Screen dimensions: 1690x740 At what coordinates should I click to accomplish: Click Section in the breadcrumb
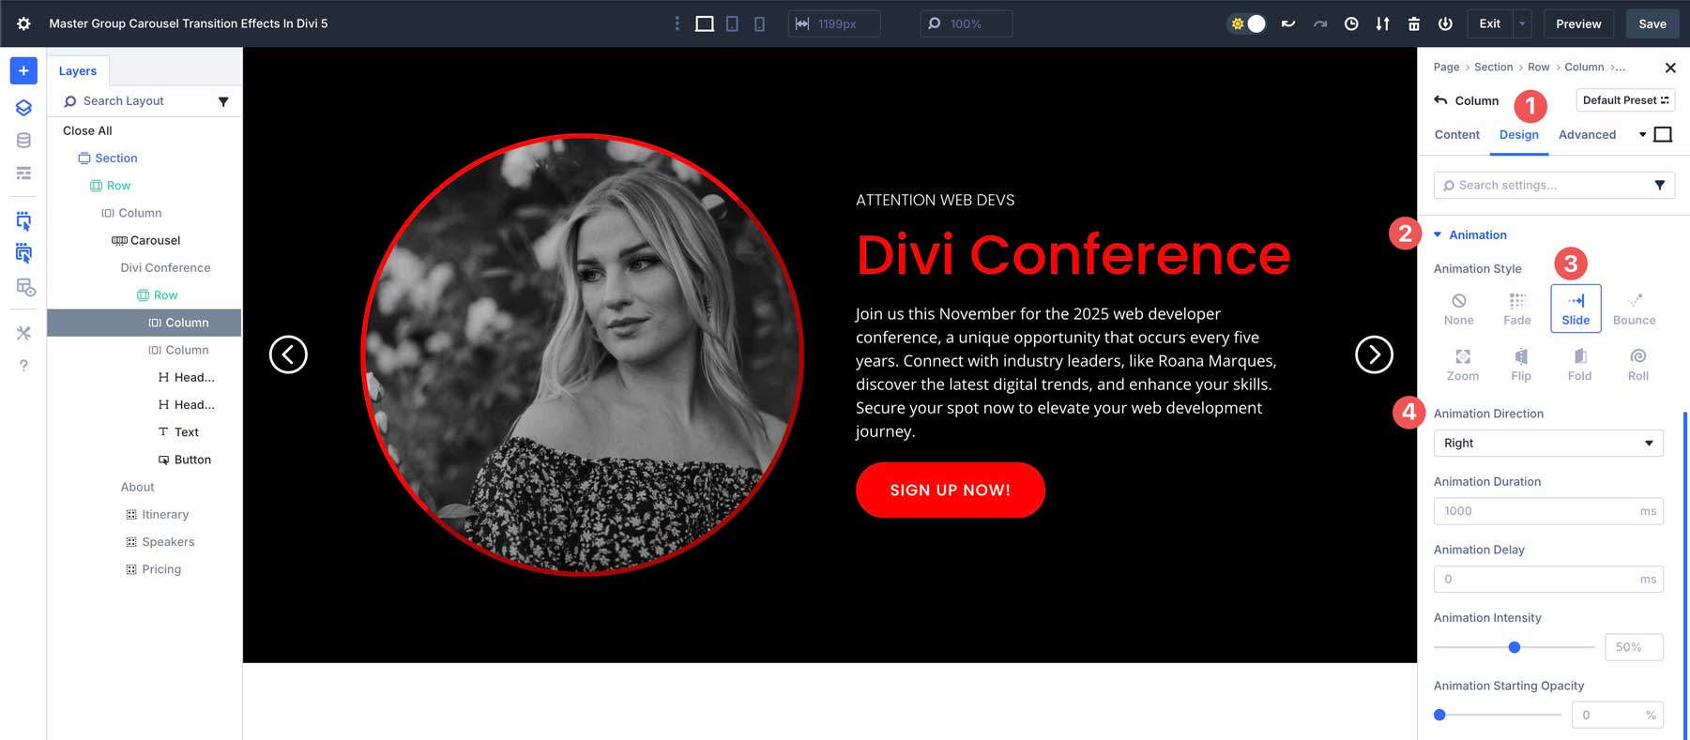pos(1493,68)
